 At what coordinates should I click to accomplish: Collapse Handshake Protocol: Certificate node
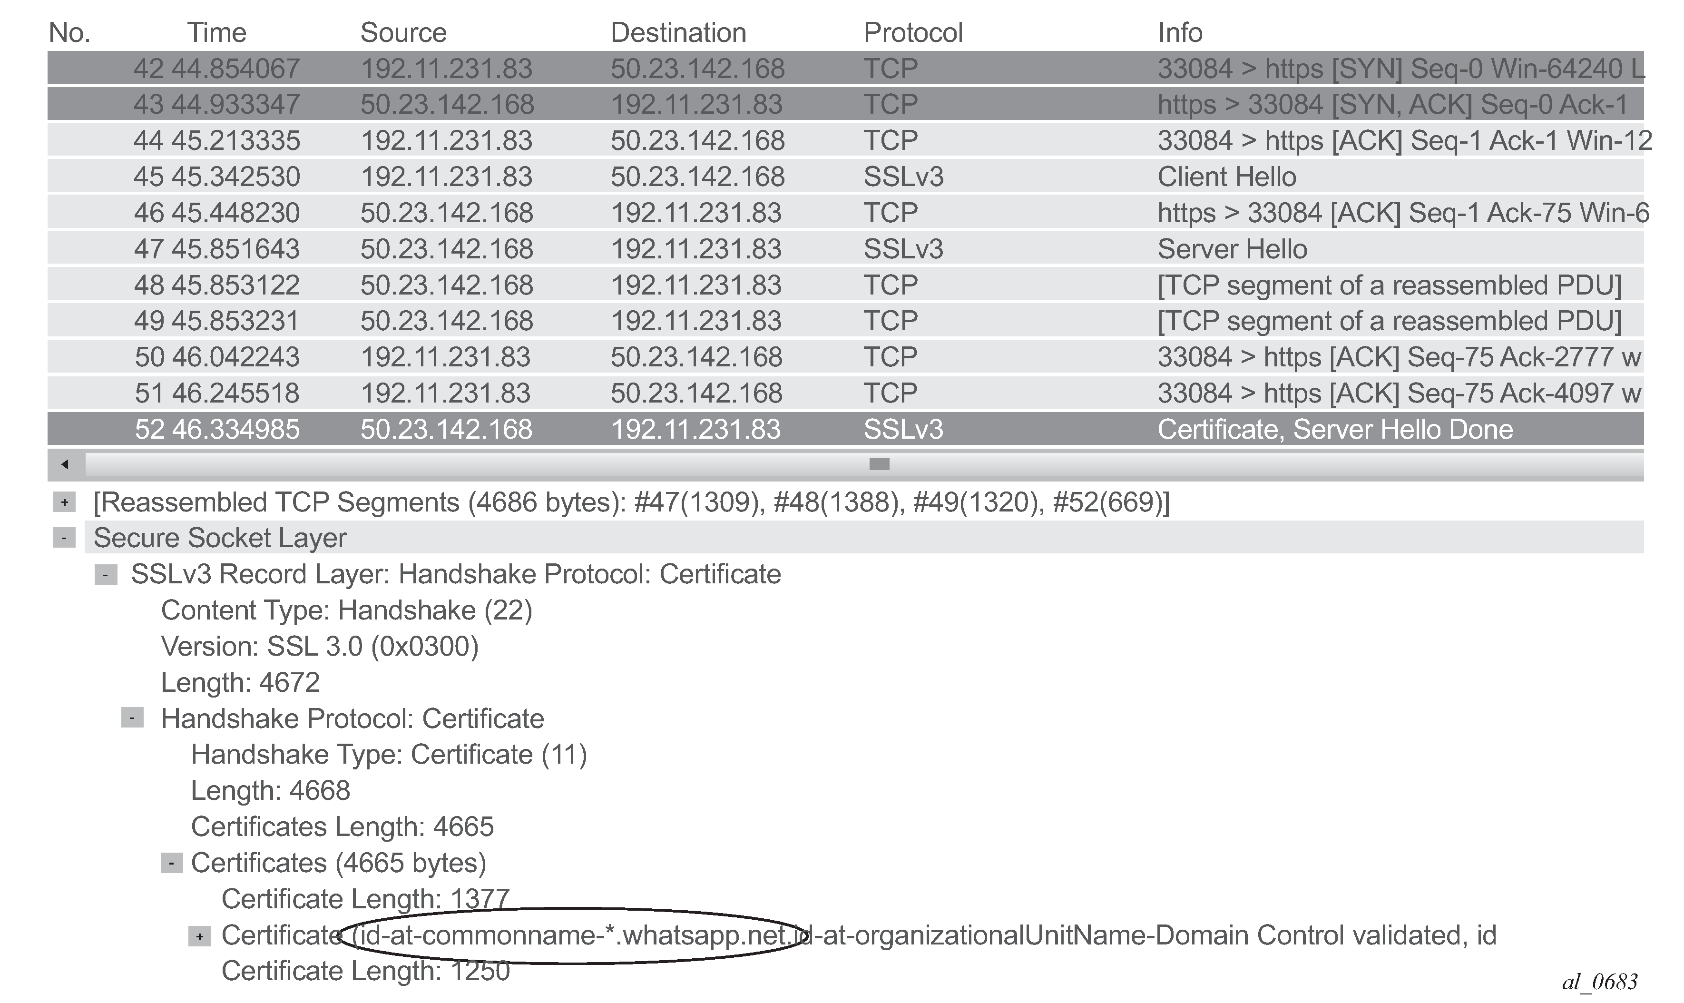pyautogui.click(x=132, y=718)
